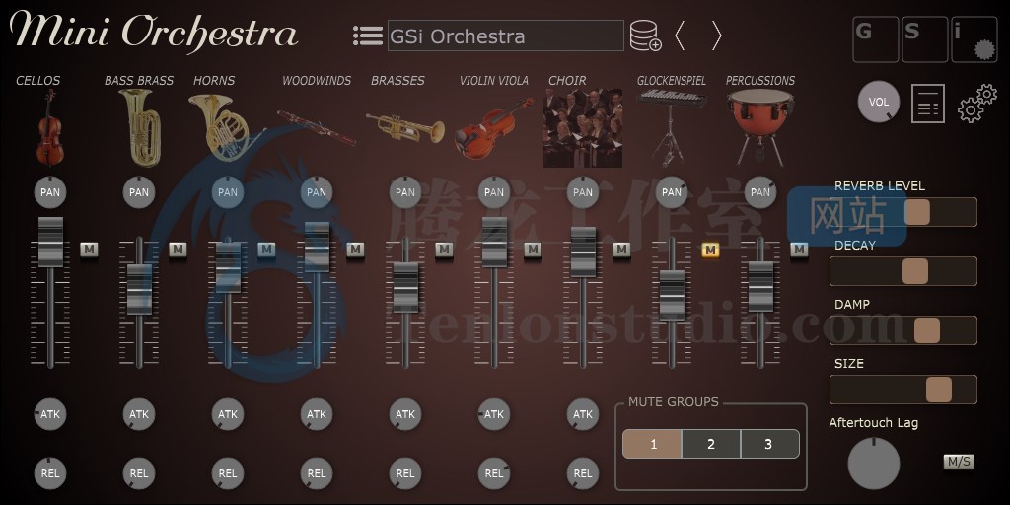Click the Cellos volume fader

click(50, 242)
